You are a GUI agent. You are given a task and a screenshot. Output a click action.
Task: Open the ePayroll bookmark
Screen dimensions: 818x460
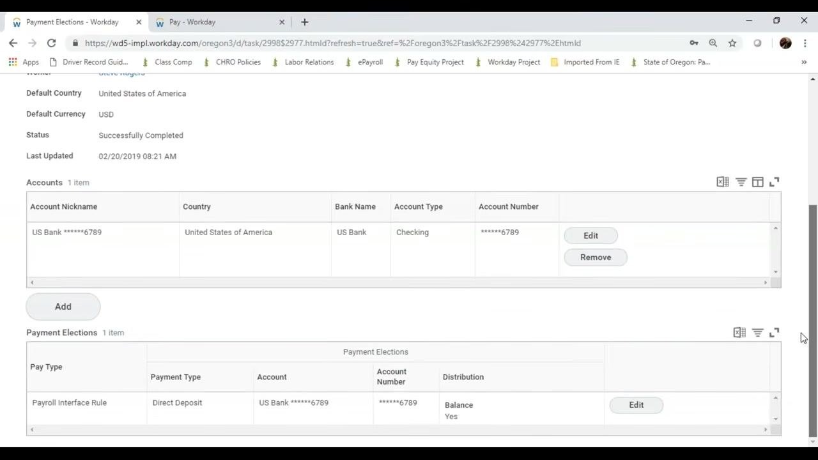pos(364,62)
